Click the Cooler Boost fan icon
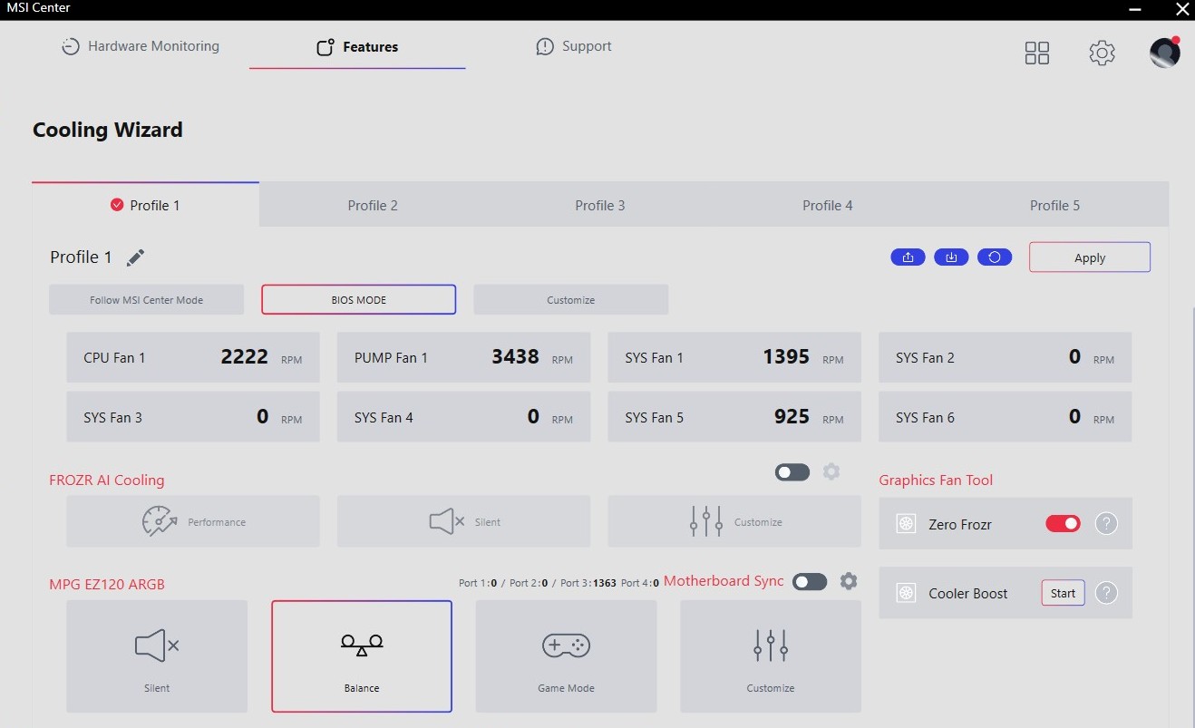The image size is (1195, 728). [906, 593]
